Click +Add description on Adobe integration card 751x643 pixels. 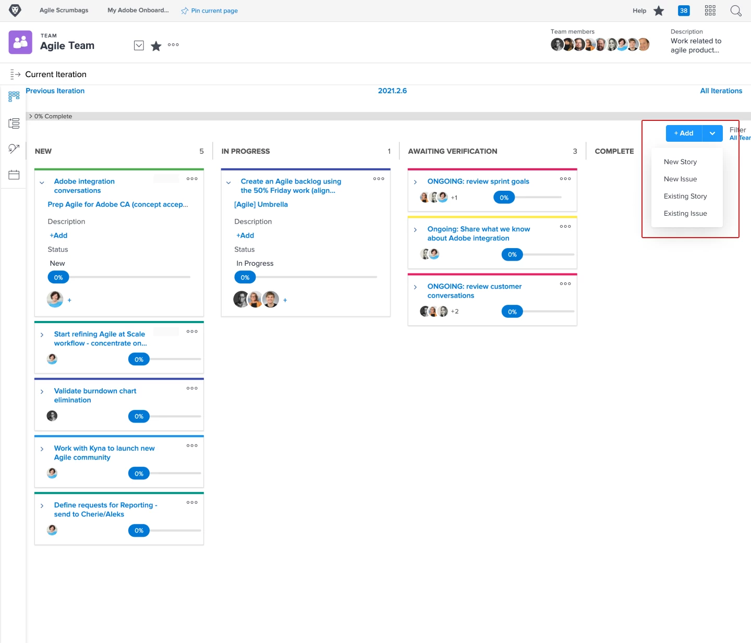pyautogui.click(x=58, y=236)
